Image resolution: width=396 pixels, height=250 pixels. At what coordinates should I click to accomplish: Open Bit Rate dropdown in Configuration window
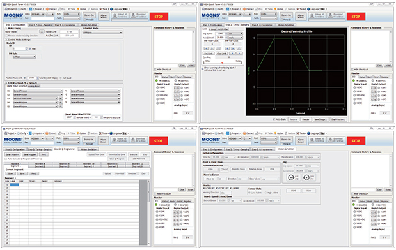pyautogui.click(x=24, y=57)
